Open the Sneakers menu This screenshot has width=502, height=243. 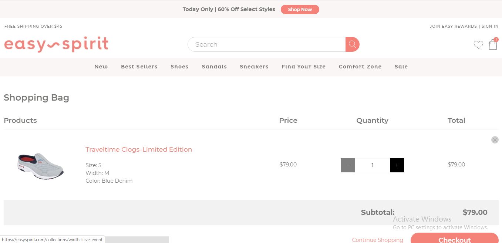254,67
